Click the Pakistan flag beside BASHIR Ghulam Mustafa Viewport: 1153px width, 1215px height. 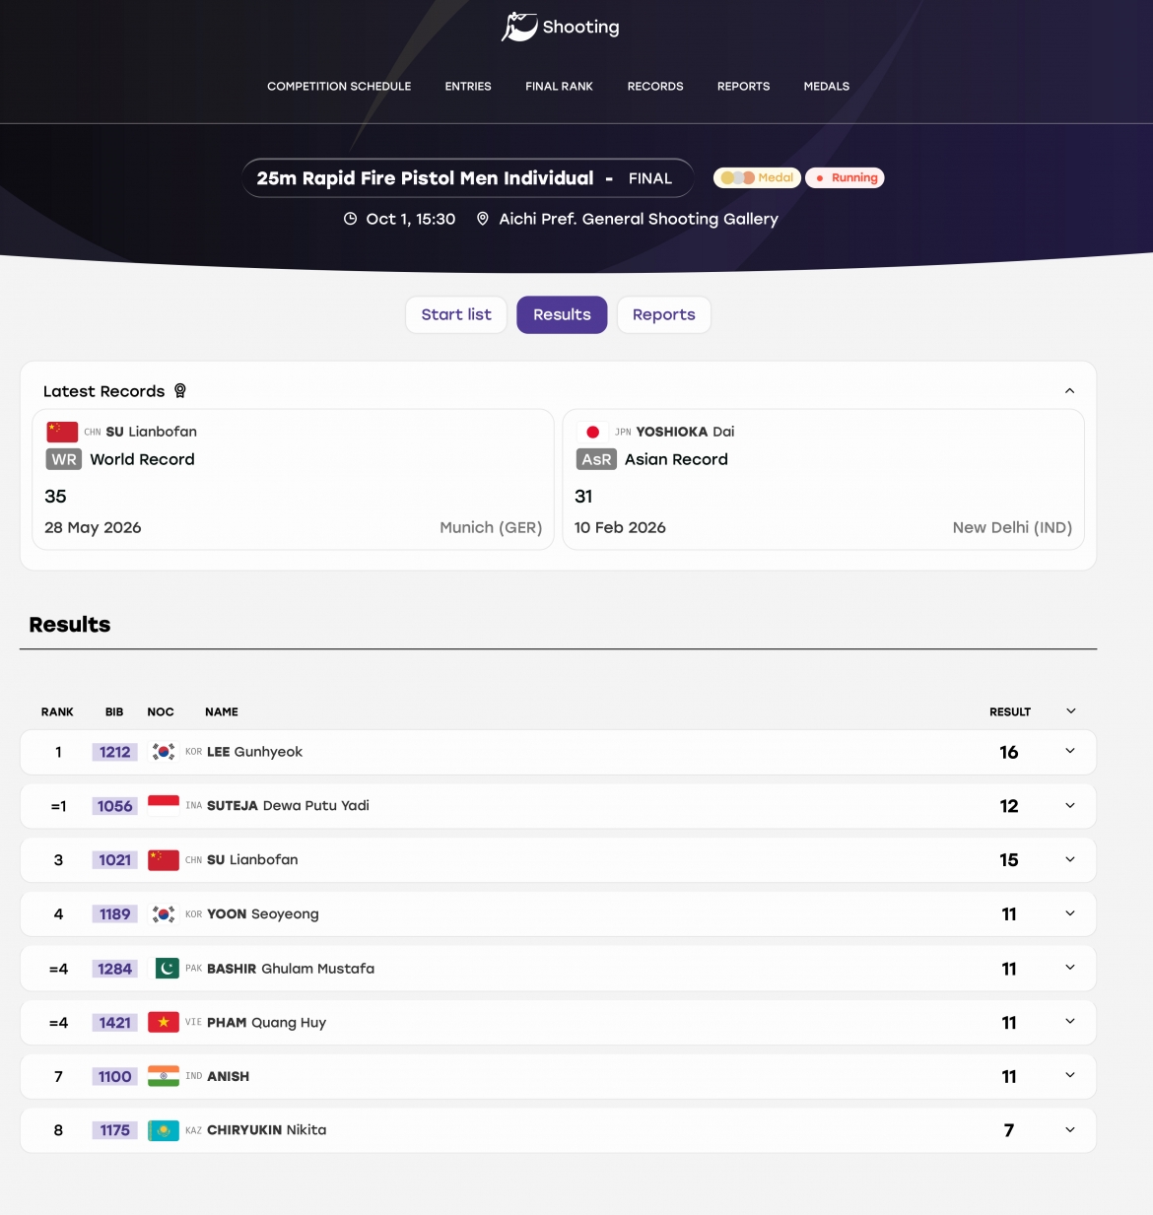[x=164, y=969]
